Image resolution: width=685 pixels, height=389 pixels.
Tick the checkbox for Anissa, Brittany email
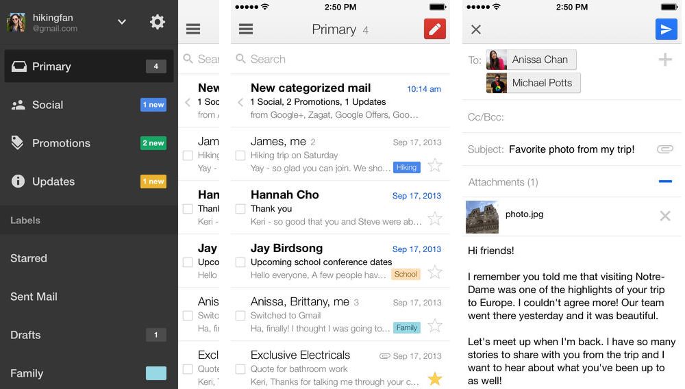240,316
